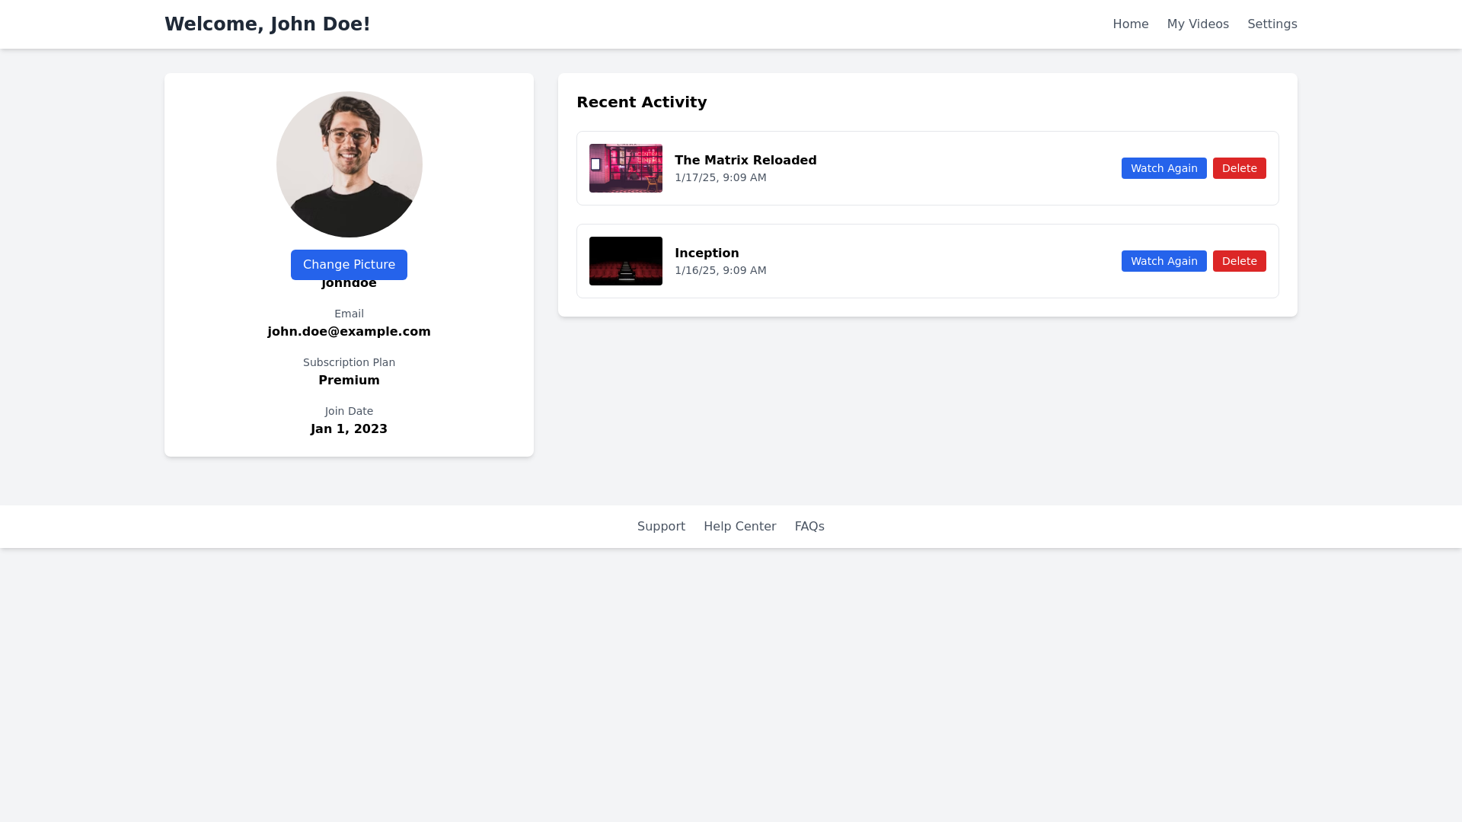Viewport: 1462px width, 822px height.
Task: Delete the Inception activity entry
Action: click(x=1238, y=261)
